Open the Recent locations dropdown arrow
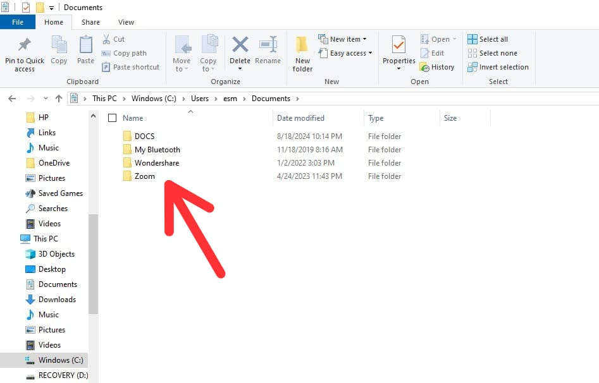The width and height of the screenshot is (599, 383). pyautogui.click(x=46, y=99)
